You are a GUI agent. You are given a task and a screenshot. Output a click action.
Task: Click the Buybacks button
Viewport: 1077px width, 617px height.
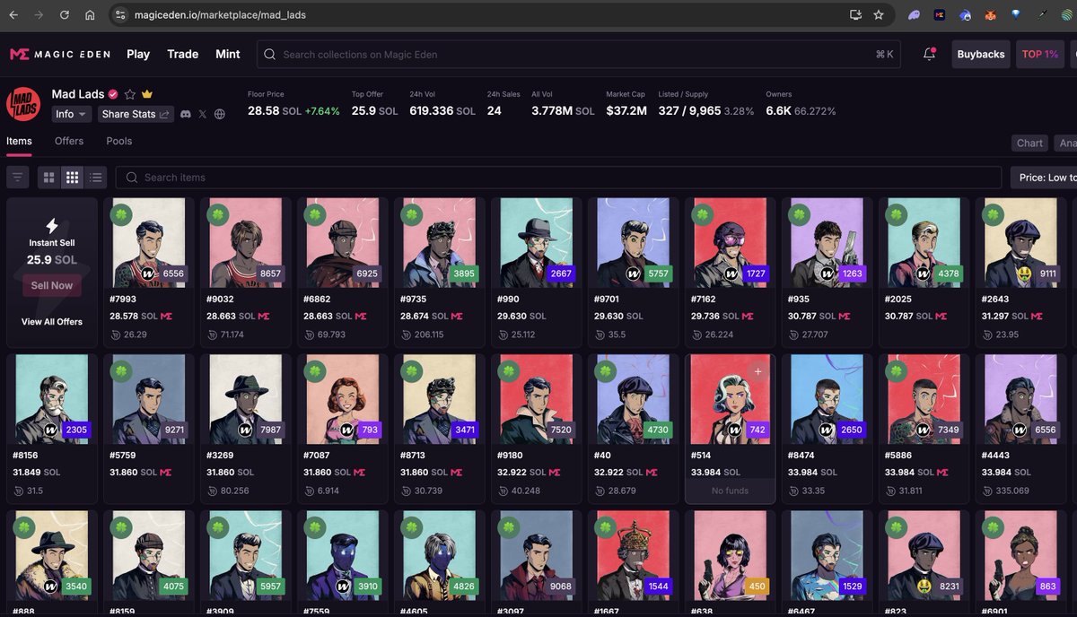pos(981,54)
